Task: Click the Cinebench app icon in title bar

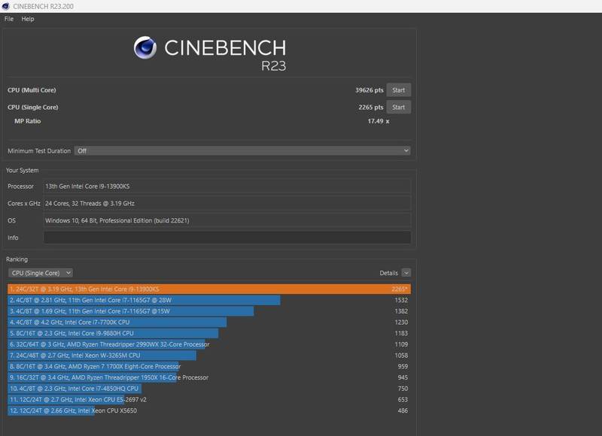Action: coord(5,6)
